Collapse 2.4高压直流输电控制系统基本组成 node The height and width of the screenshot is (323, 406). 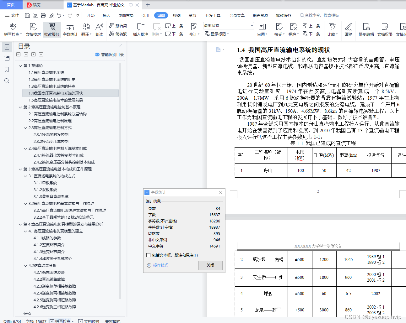click(25, 148)
